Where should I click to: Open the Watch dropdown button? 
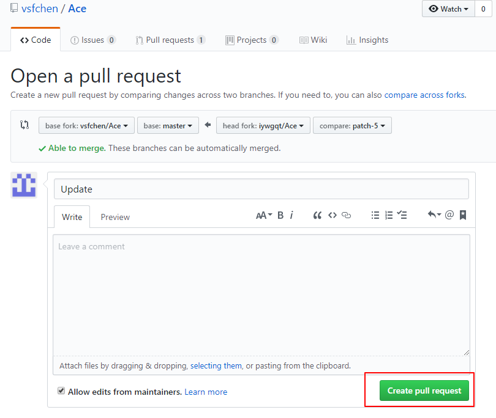coord(449,9)
